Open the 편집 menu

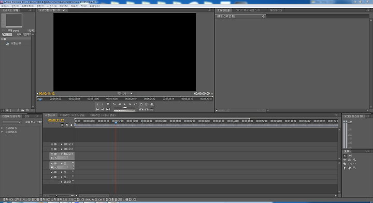tap(15, 6)
